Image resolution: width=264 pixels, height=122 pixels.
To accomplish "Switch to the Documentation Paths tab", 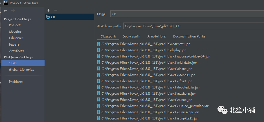I will click(x=189, y=36).
